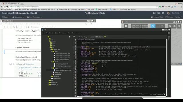The height and width of the screenshot is (102, 183).
Task: Open the IDE View menu
Action: coord(65,33)
